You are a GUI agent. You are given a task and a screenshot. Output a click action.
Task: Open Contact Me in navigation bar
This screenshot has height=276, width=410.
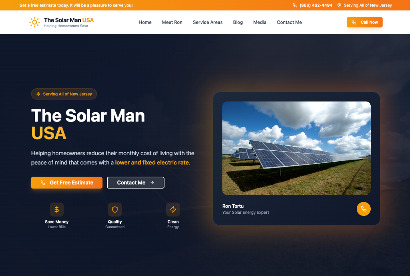[x=289, y=22]
